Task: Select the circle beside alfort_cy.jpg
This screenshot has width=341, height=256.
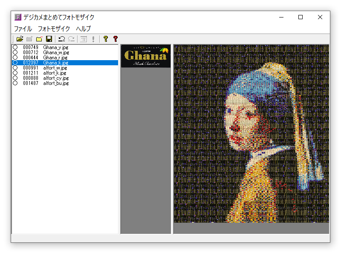Action: coord(15,78)
